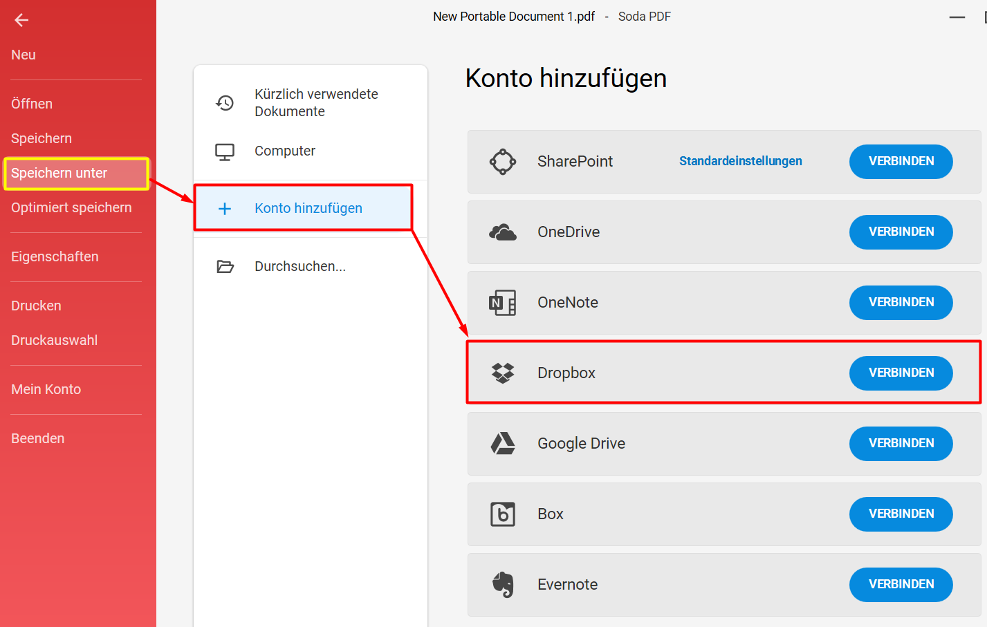Click the document title New Portable Document 1.pdf
Screen dimensions: 987x627
tap(514, 17)
